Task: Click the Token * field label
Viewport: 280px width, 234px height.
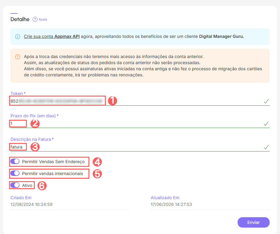Action: pyautogui.click(x=18, y=93)
